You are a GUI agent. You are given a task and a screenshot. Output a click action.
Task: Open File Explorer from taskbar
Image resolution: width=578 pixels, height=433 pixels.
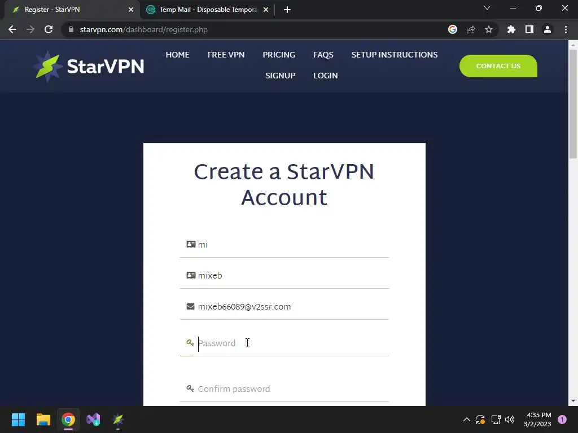(x=43, y=419)
